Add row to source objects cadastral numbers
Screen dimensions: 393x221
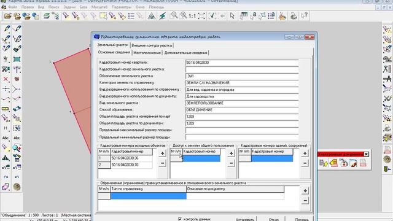[162, 153]
